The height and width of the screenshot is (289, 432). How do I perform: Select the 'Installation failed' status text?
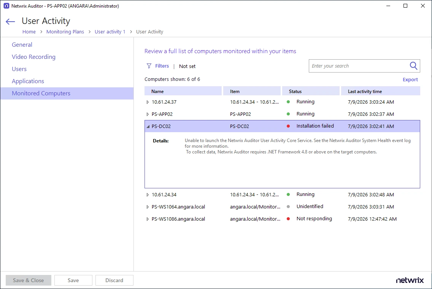click(x=315, y=126)
